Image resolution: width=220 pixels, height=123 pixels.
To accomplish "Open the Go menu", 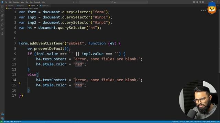I will click(x=27, y=2).
